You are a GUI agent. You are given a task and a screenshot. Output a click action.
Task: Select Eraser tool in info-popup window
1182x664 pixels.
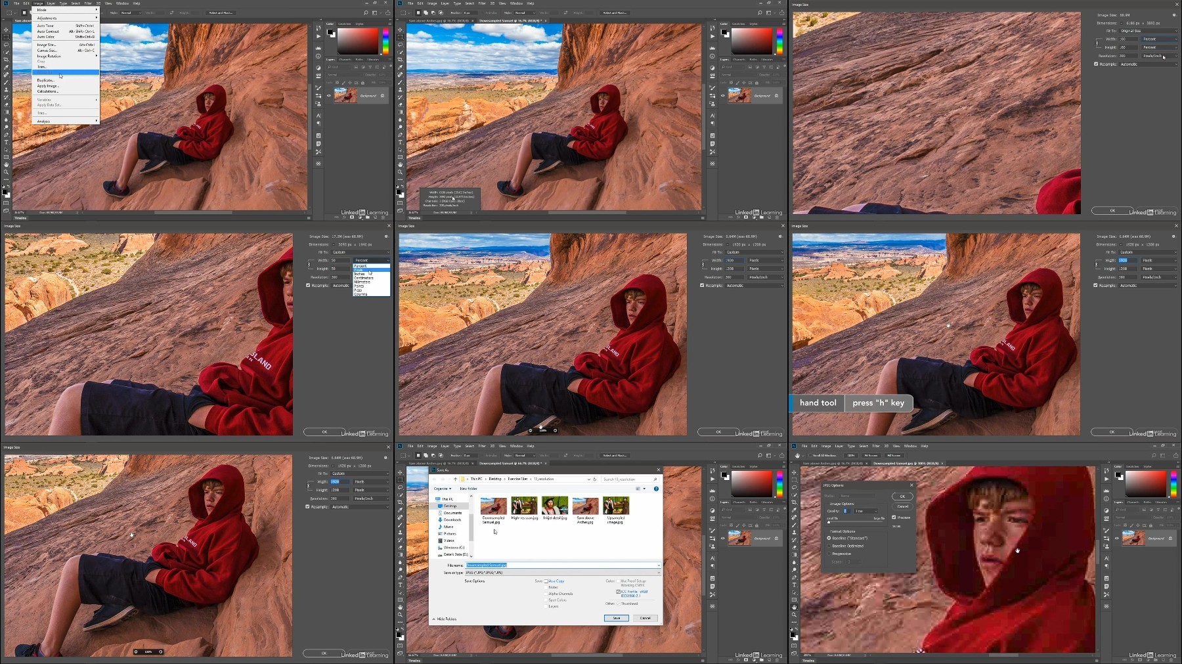[x=400, y=105]
